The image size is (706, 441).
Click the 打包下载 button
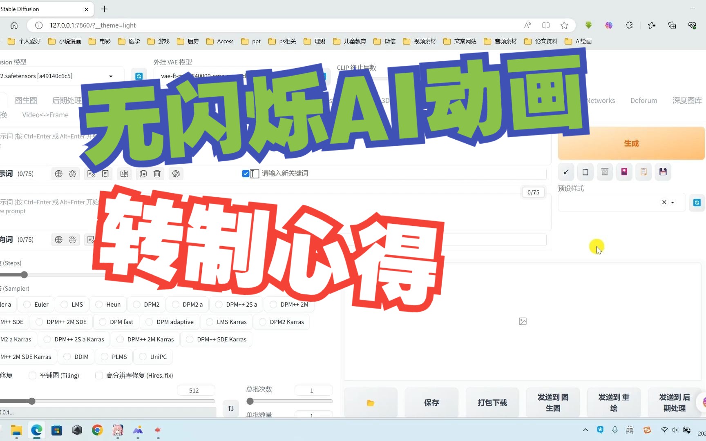(492, 403)
